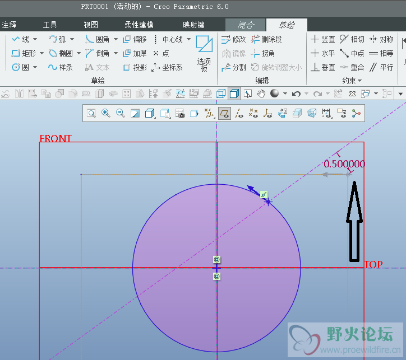Image resolution: width=406 pixels, height=360 pixels.
Task: Toggle coordinate system display visibility icon
Action: [x=267, y=113]
